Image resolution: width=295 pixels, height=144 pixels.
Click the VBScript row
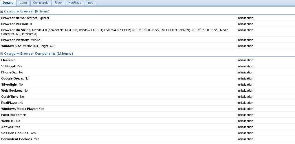point(148,66)
